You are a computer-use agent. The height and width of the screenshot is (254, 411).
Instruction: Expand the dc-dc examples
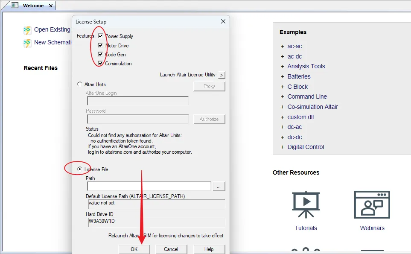[282, 137]
